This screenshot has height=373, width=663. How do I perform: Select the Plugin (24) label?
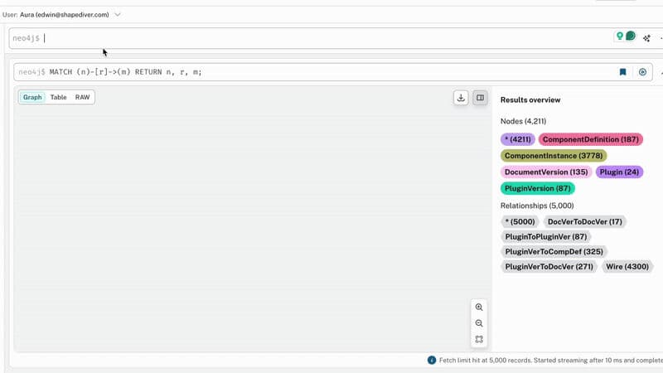point(619,172)
